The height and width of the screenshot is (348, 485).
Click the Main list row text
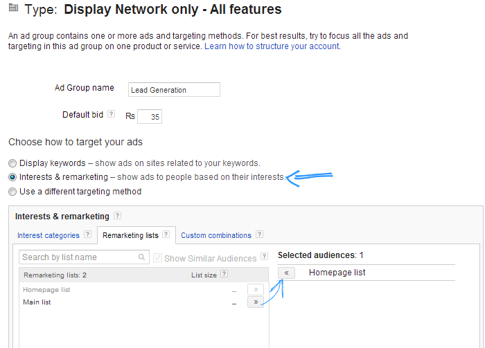pyautogui.click(x=37, y=302)
